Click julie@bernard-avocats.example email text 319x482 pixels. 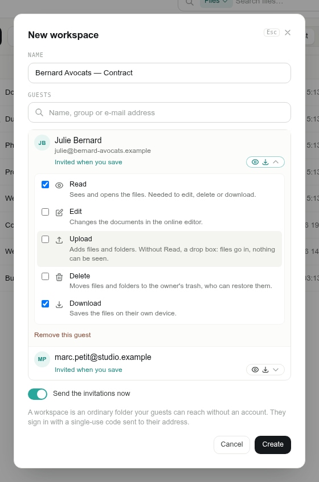click(x=103, y=151)
